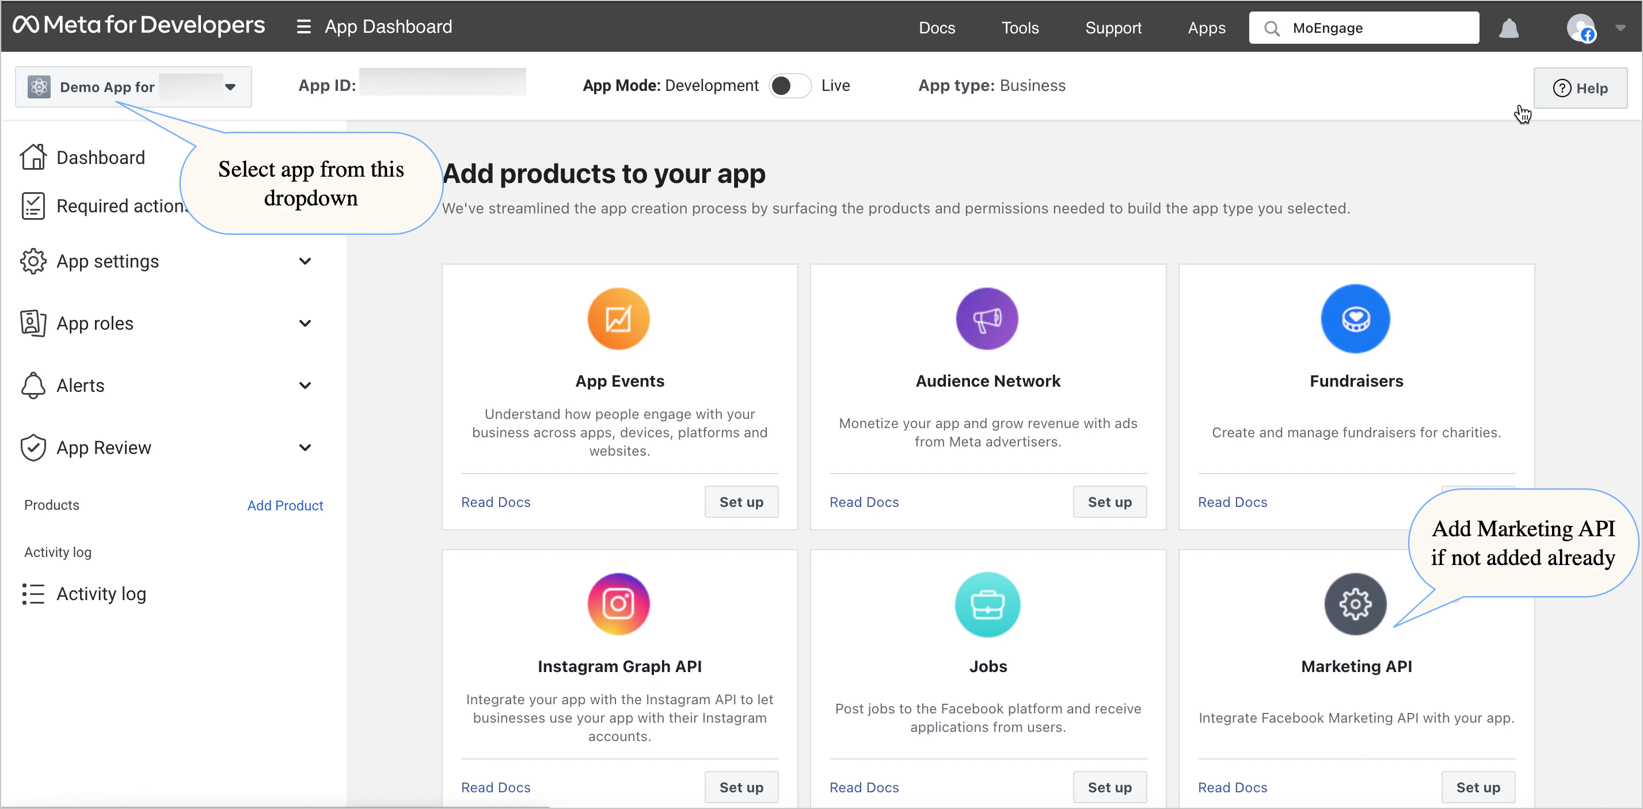1643x809 pixels.
Task: Click Set up under Marketing API
Action: point(1477,787)
